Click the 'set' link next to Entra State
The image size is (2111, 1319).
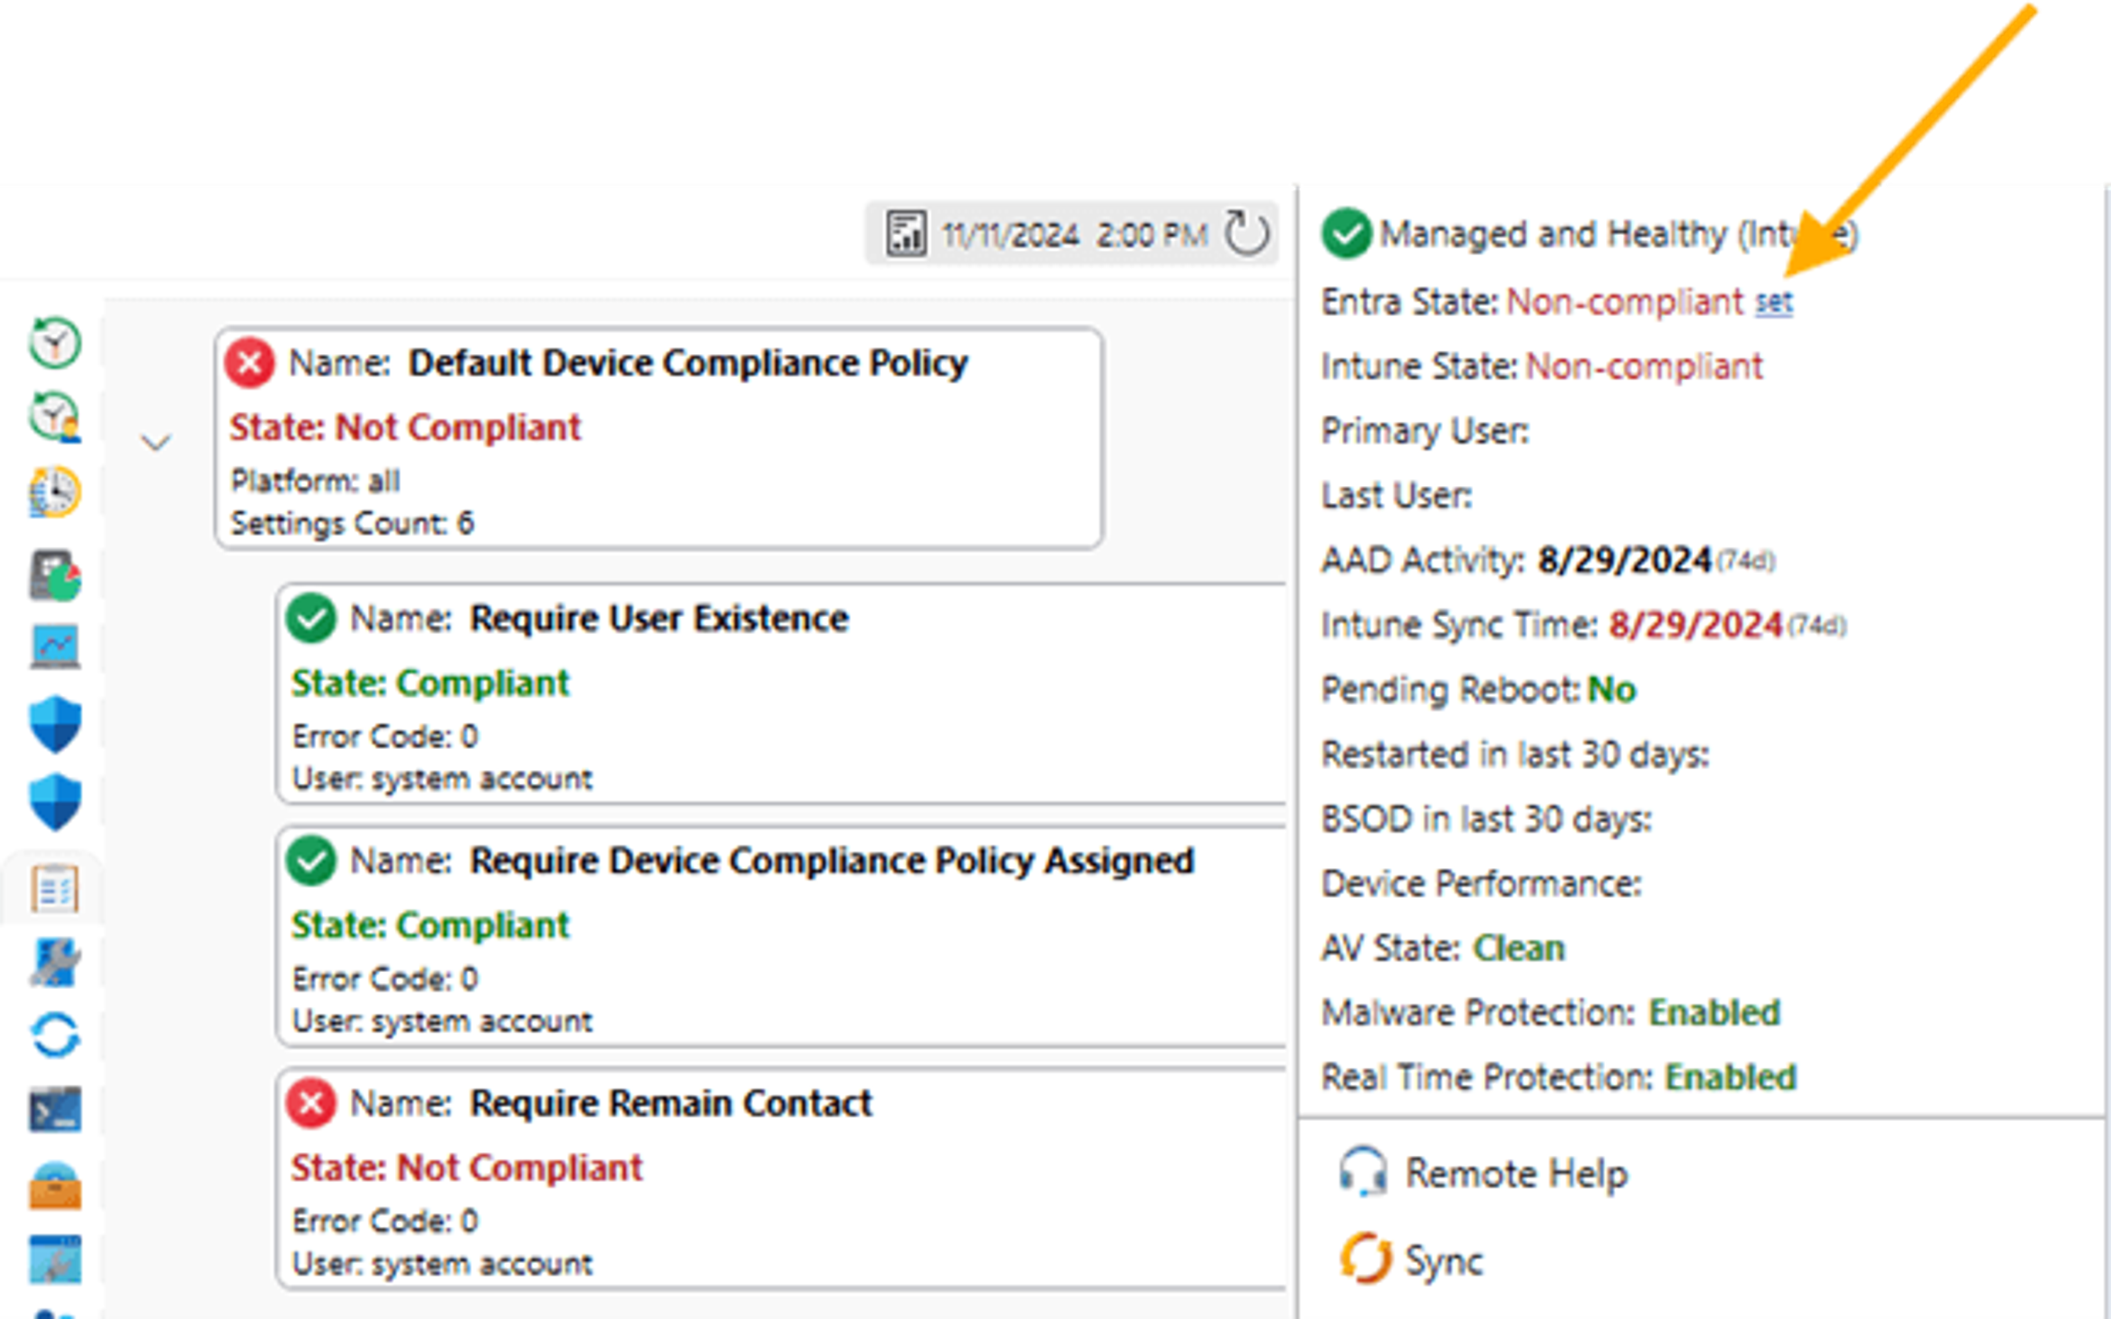pyautogui.click(x=1773, y=302)
